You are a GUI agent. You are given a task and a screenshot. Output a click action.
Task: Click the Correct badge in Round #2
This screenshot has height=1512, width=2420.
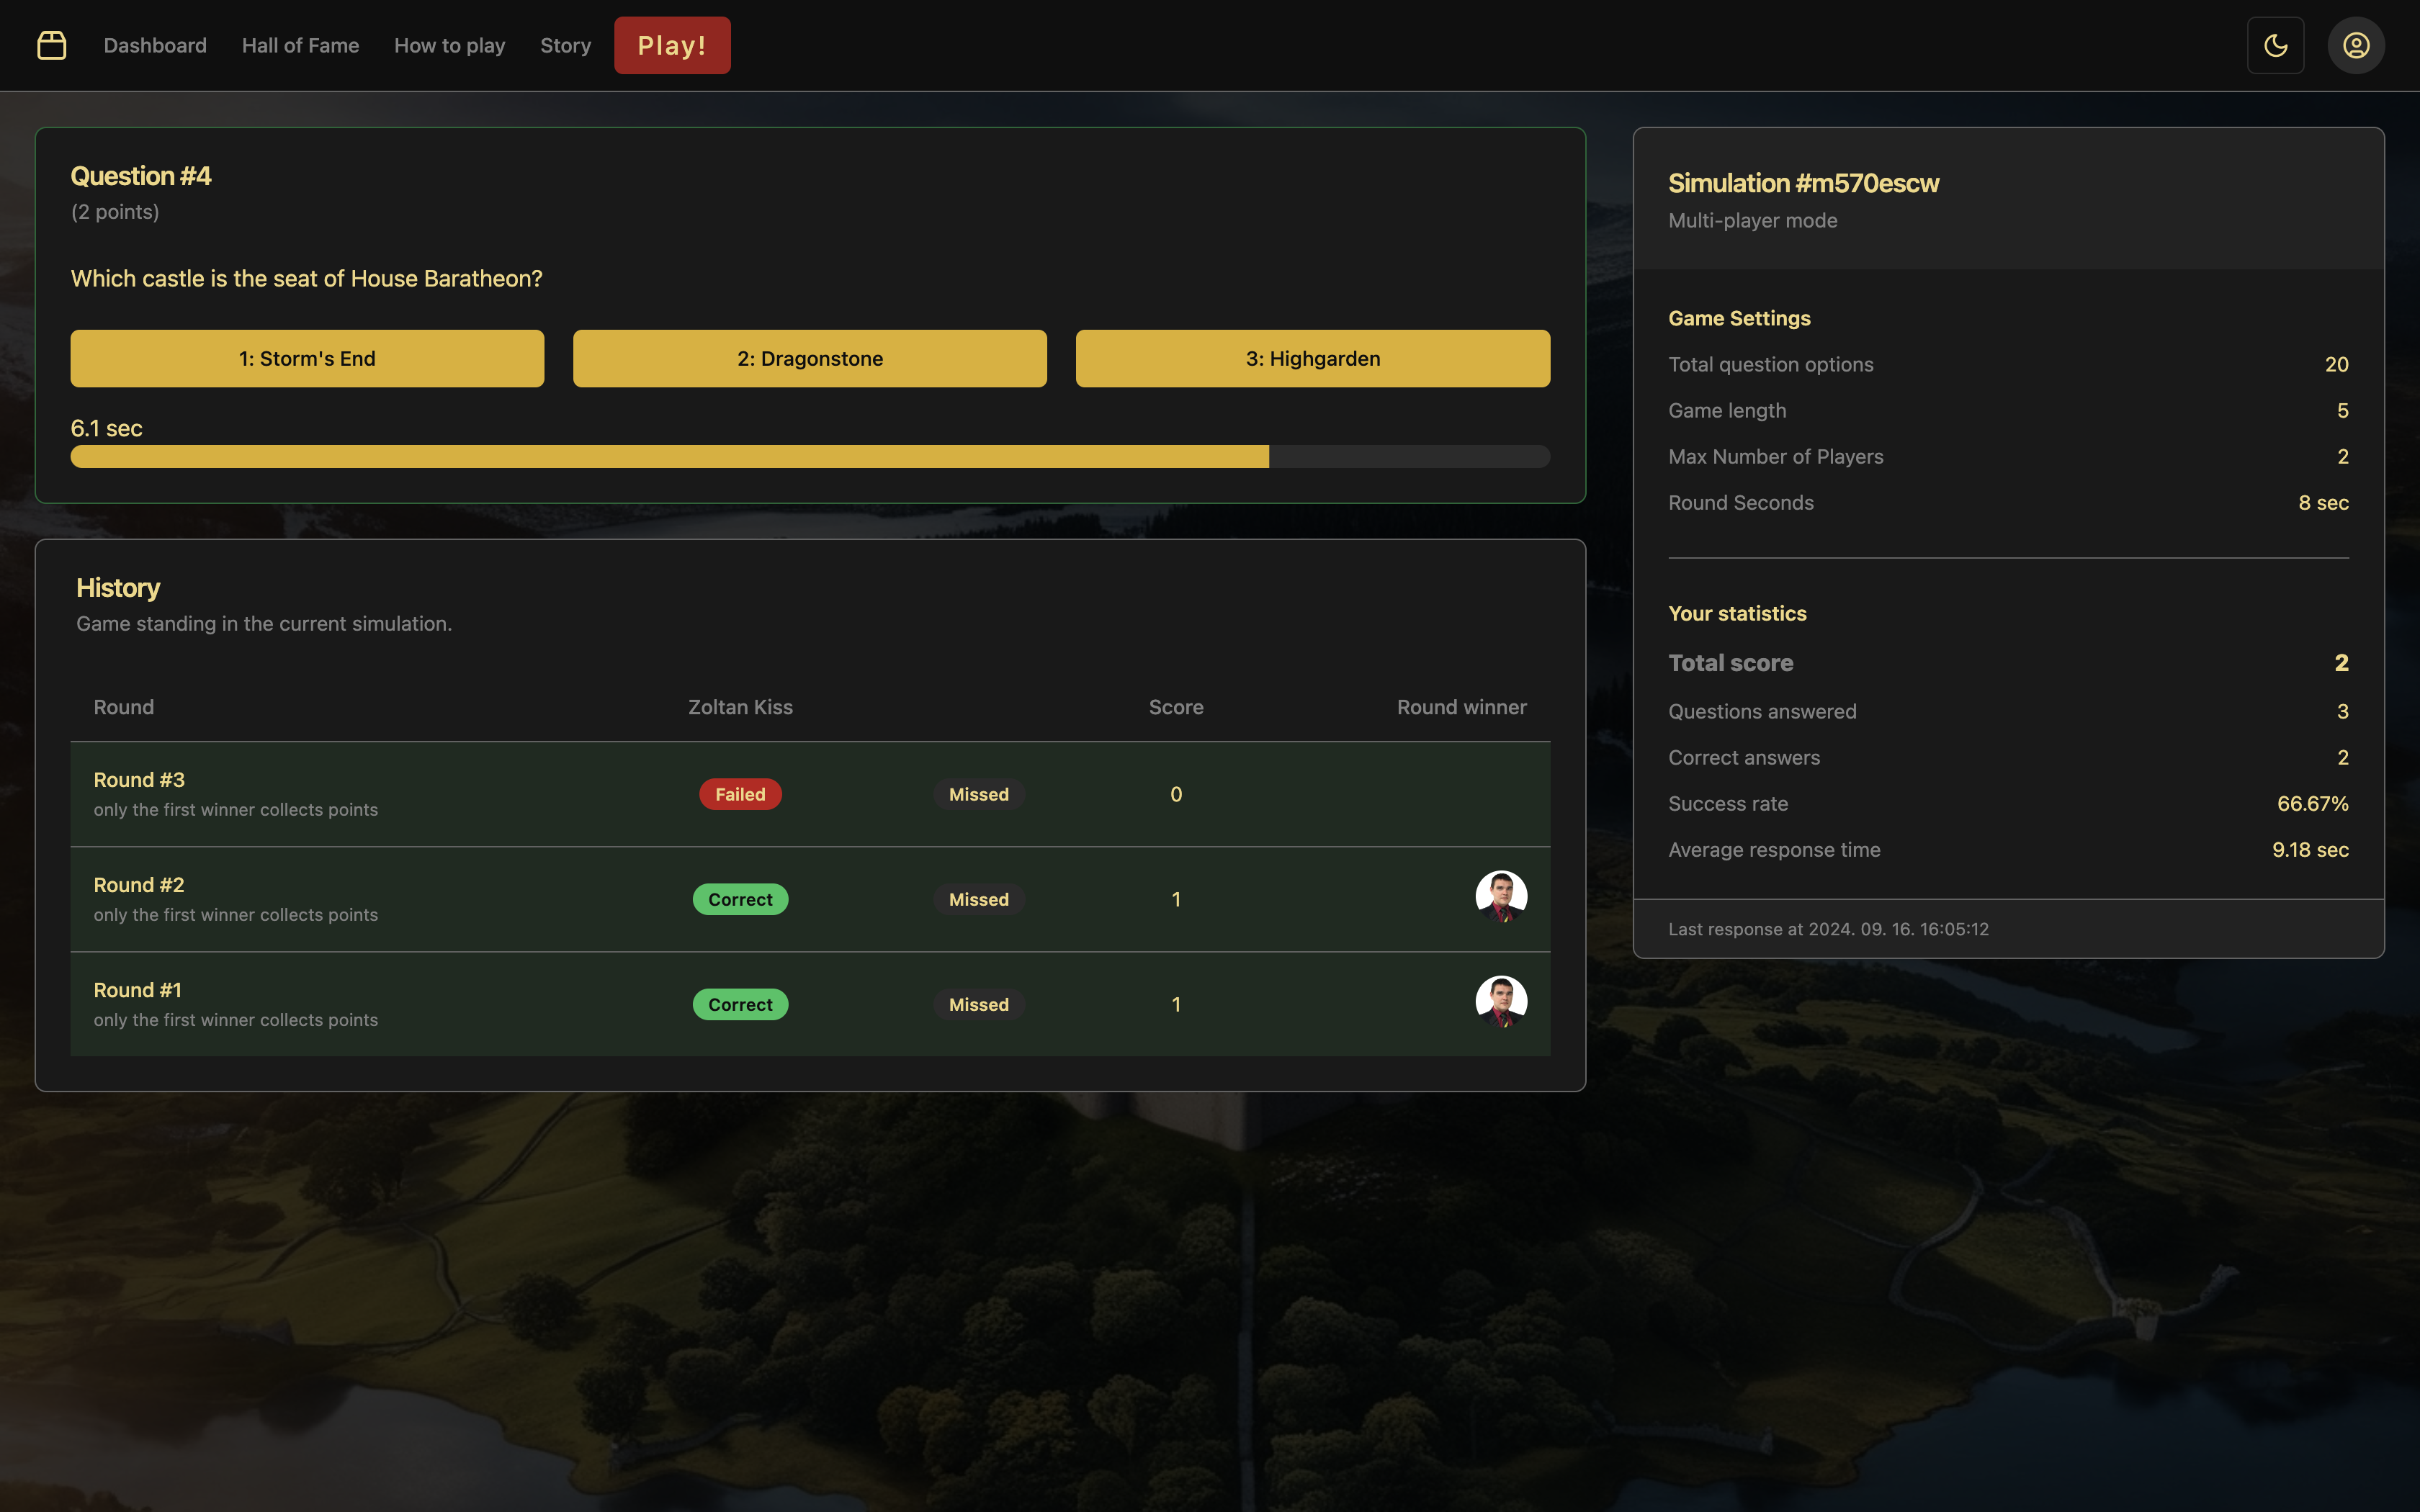[740, 899]
